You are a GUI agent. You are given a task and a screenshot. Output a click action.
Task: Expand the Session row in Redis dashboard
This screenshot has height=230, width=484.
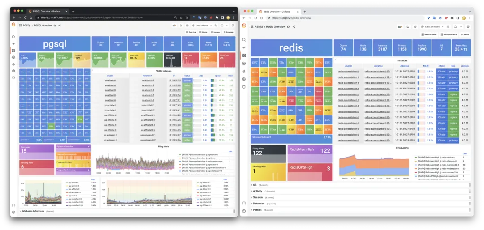click(361, 197)
